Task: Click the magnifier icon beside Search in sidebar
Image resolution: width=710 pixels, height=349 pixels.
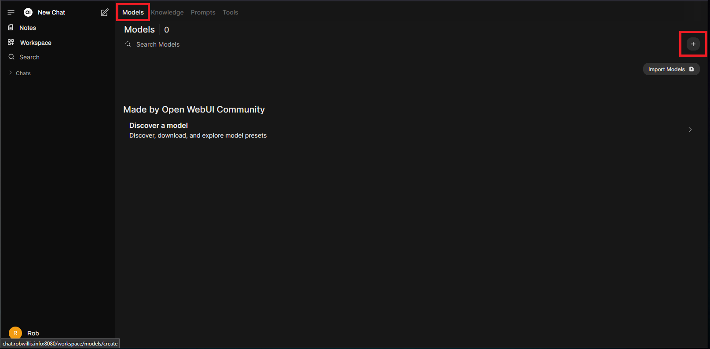Action: tap(11, 57)
